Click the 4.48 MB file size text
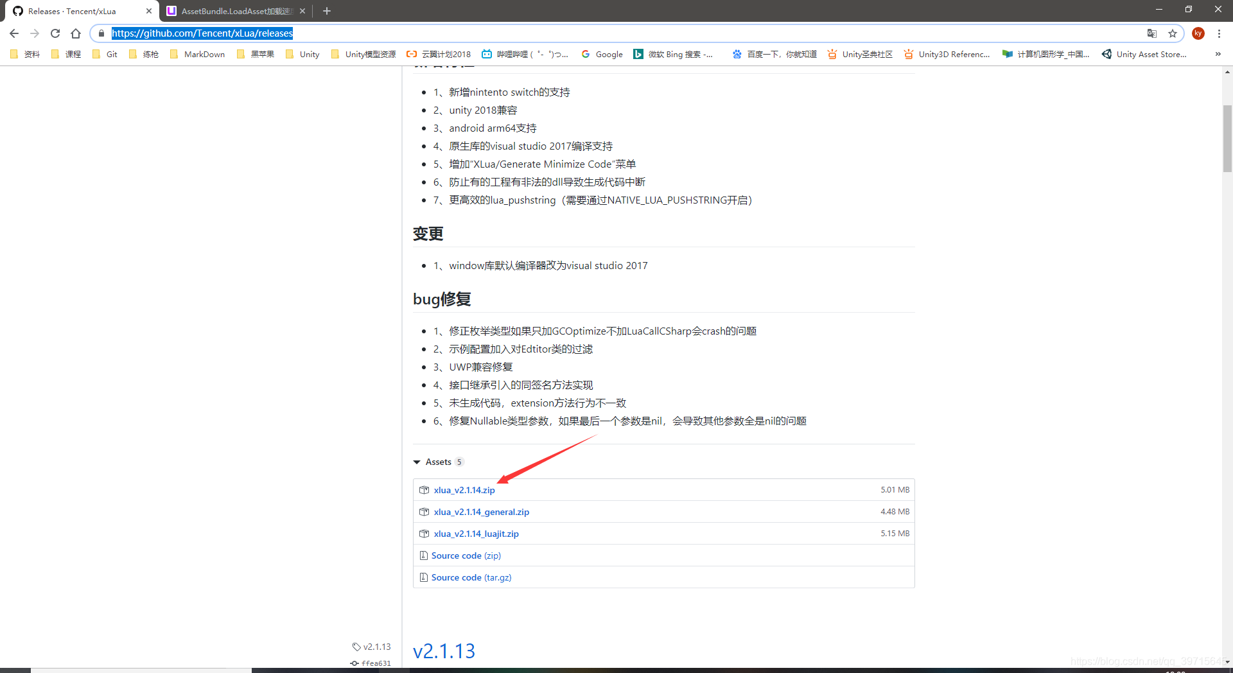The height and width of the screenshot is (673, 1233). coord(895,512)
